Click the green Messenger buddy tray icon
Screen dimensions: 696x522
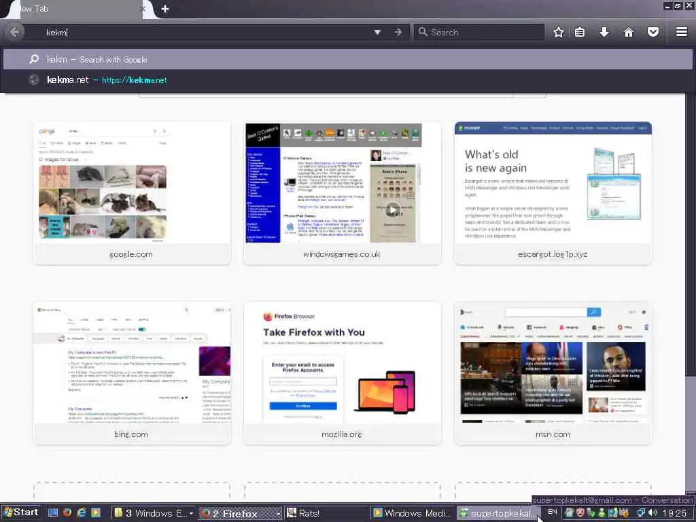tap(602, 512)
